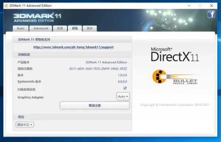Close the 3DMark 11 window
Viewport: 221px width, 142px height.
(x=211, y=6)
